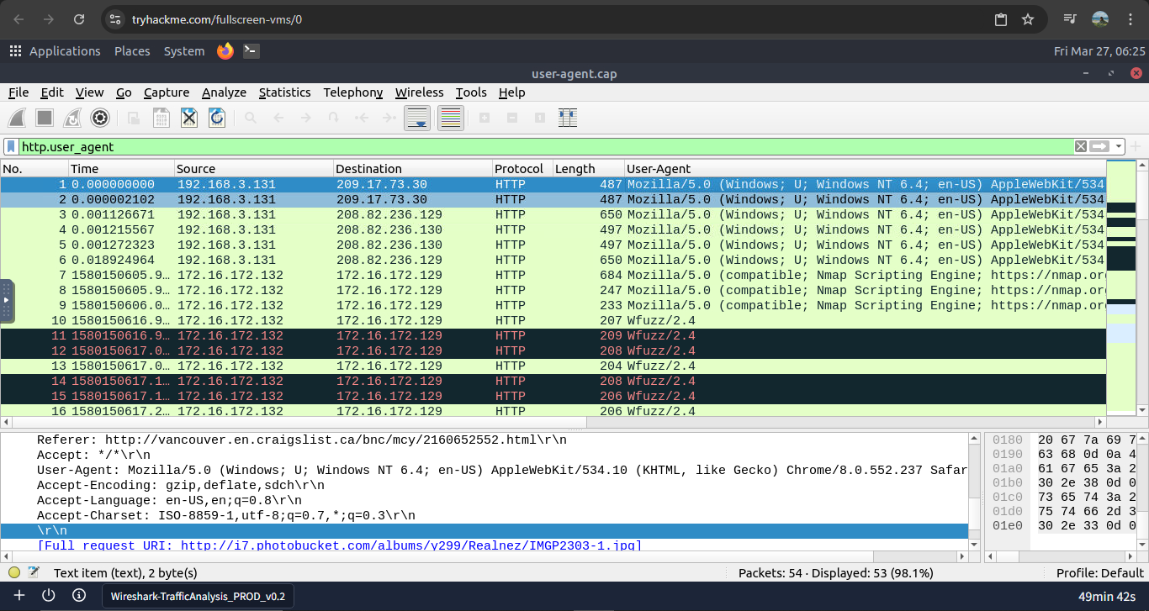Reload the capture file via toolbar icon
Screen dimensions: 1149x611
pyautogui.click(x=217, y=119)
